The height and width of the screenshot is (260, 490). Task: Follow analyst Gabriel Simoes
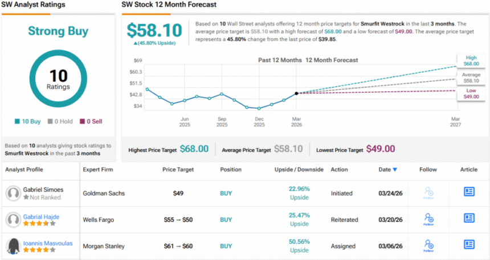428,193
